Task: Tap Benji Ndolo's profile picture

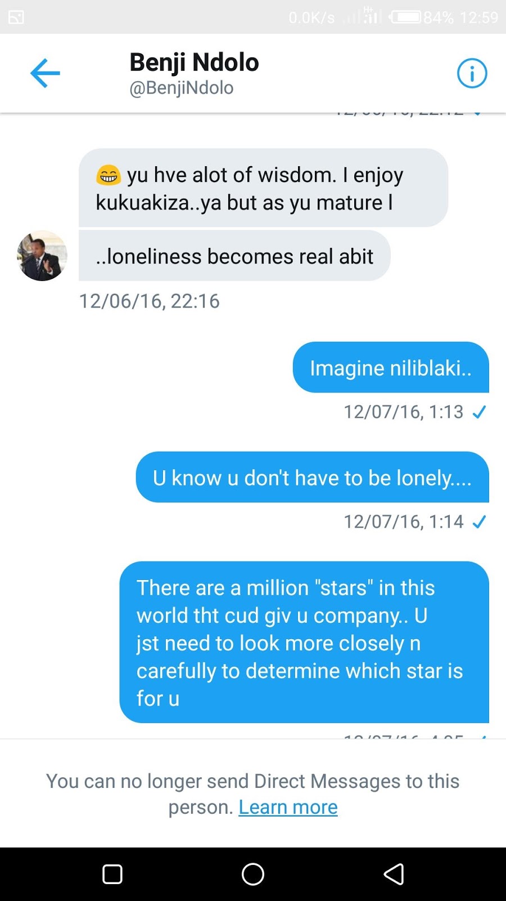Action: [42, 256]
